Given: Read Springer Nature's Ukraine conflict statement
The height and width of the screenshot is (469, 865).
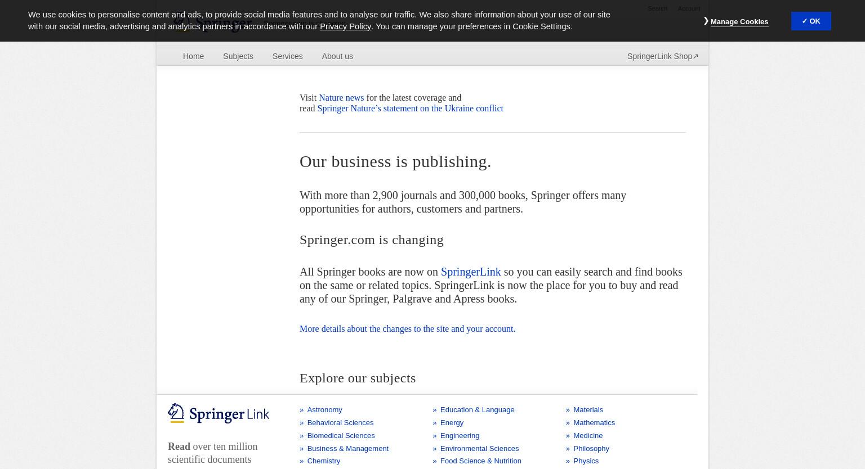Looking at the screenshot, I should click(x=410, y=108).
